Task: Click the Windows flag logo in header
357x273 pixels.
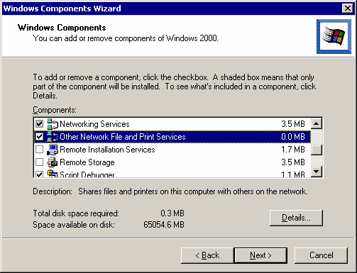Action: pos(334,36)
